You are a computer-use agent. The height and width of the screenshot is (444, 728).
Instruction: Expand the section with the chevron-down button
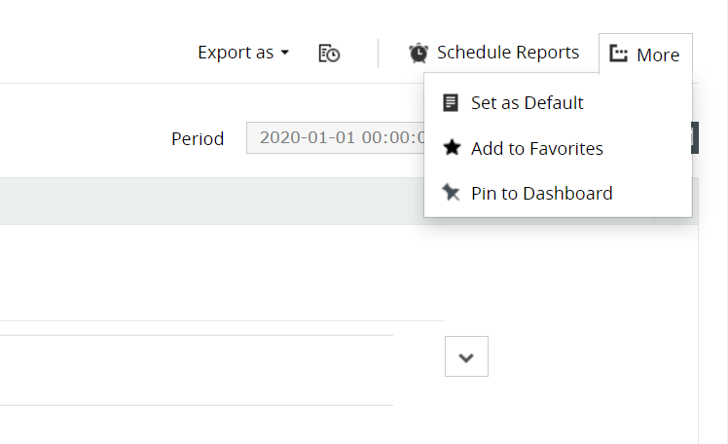pyautogui.click(x=466, y=356)
